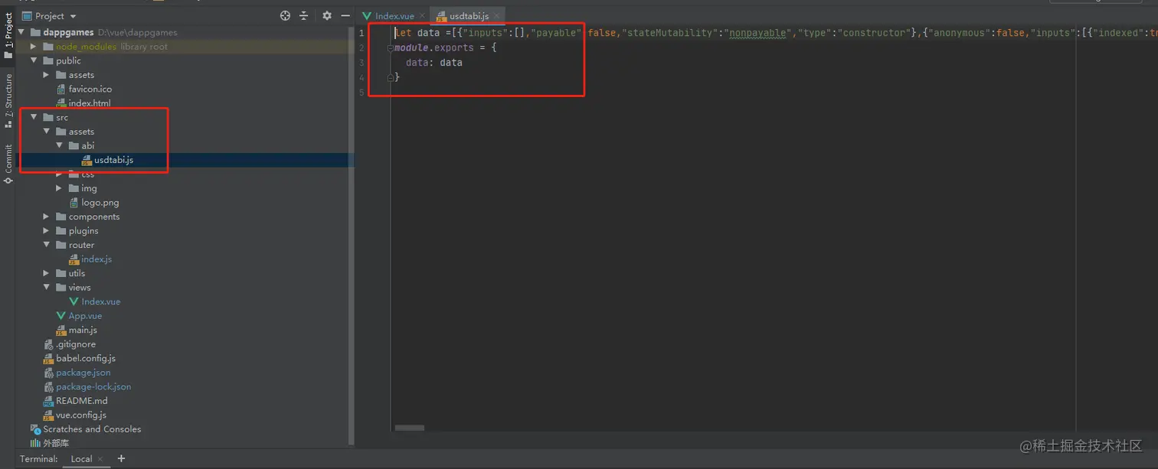Hide the Project tool window
Screen dimensions: 1158x469
point(345,16)
